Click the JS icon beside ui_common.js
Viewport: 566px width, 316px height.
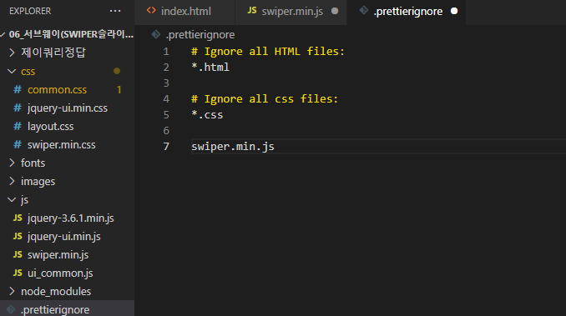coord(18,273)
